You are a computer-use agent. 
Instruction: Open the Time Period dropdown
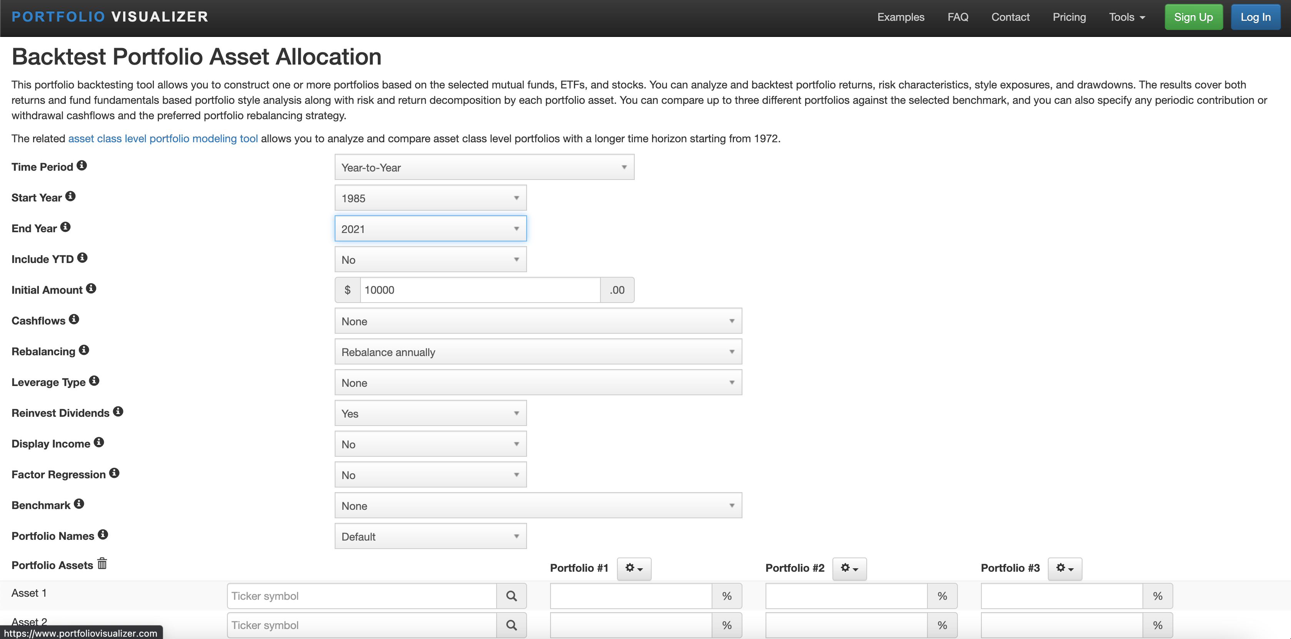[484, 167]
